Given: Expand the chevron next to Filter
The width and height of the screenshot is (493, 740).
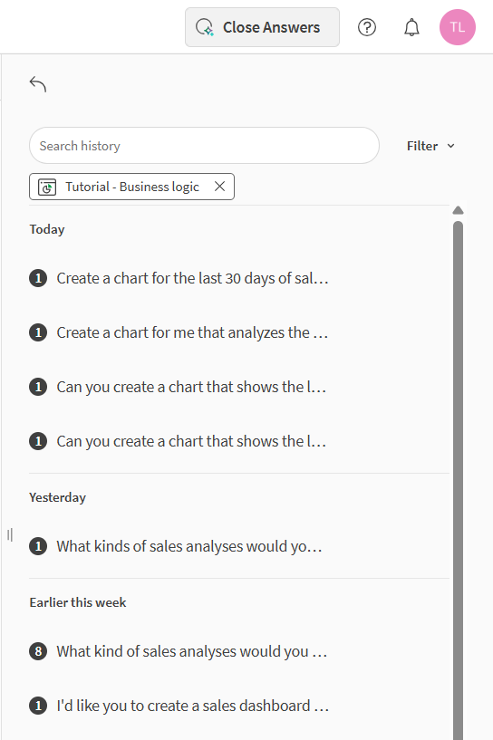Looking at the screenshot, I should [x=451, y=146].
